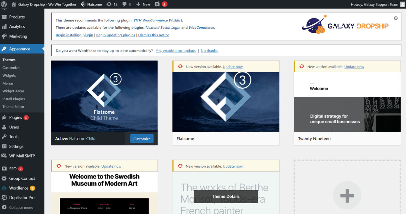Open the Nextend Social Login link
Image resolution: width=406 pixels, height=214 pixels.
click(163, 28)
